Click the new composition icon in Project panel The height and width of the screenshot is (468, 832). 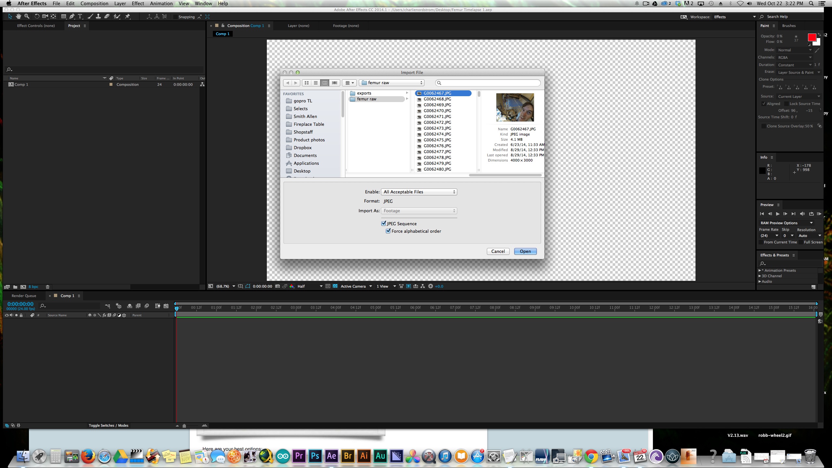tap(23, 287)
